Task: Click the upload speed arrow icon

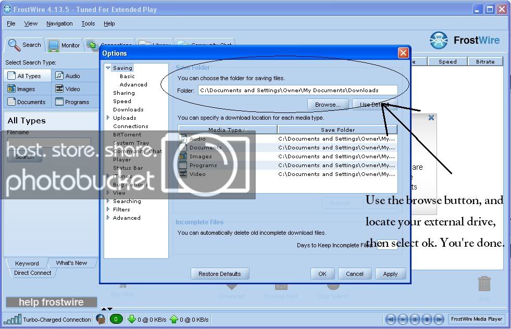Action: click(174, 319)
